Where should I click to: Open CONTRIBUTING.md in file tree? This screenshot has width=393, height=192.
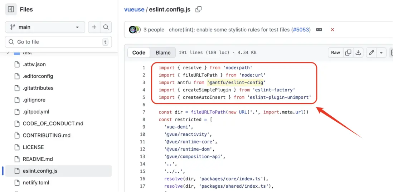[x=47, y=136]
